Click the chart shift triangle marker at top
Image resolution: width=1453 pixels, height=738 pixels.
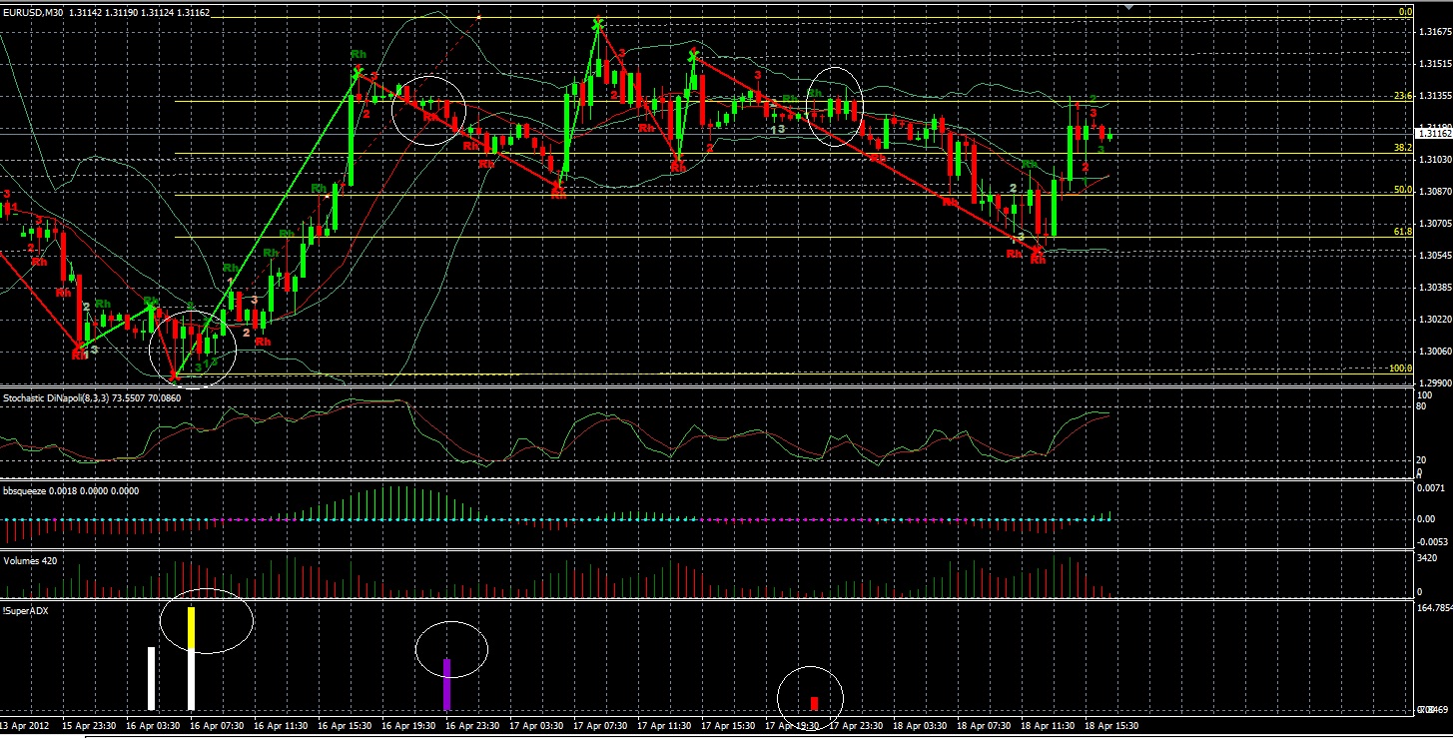click(x=1129, y=8)
